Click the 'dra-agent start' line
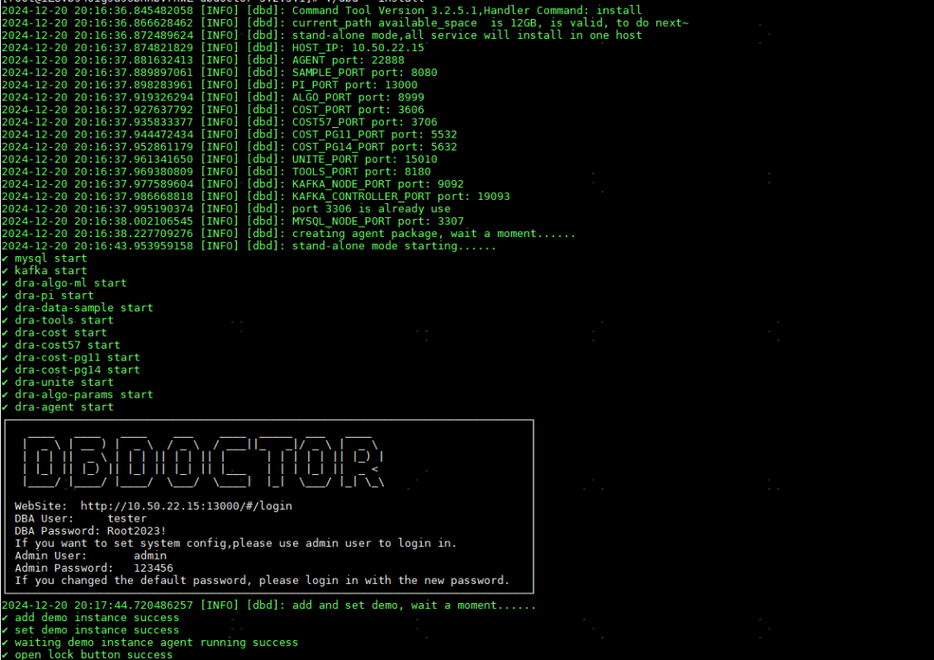This screenshot has height=660, width=934. [x=57, y=407]
